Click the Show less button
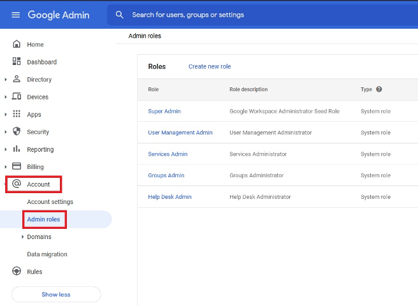This screenshot has height=306, width=418. [56, 295]
